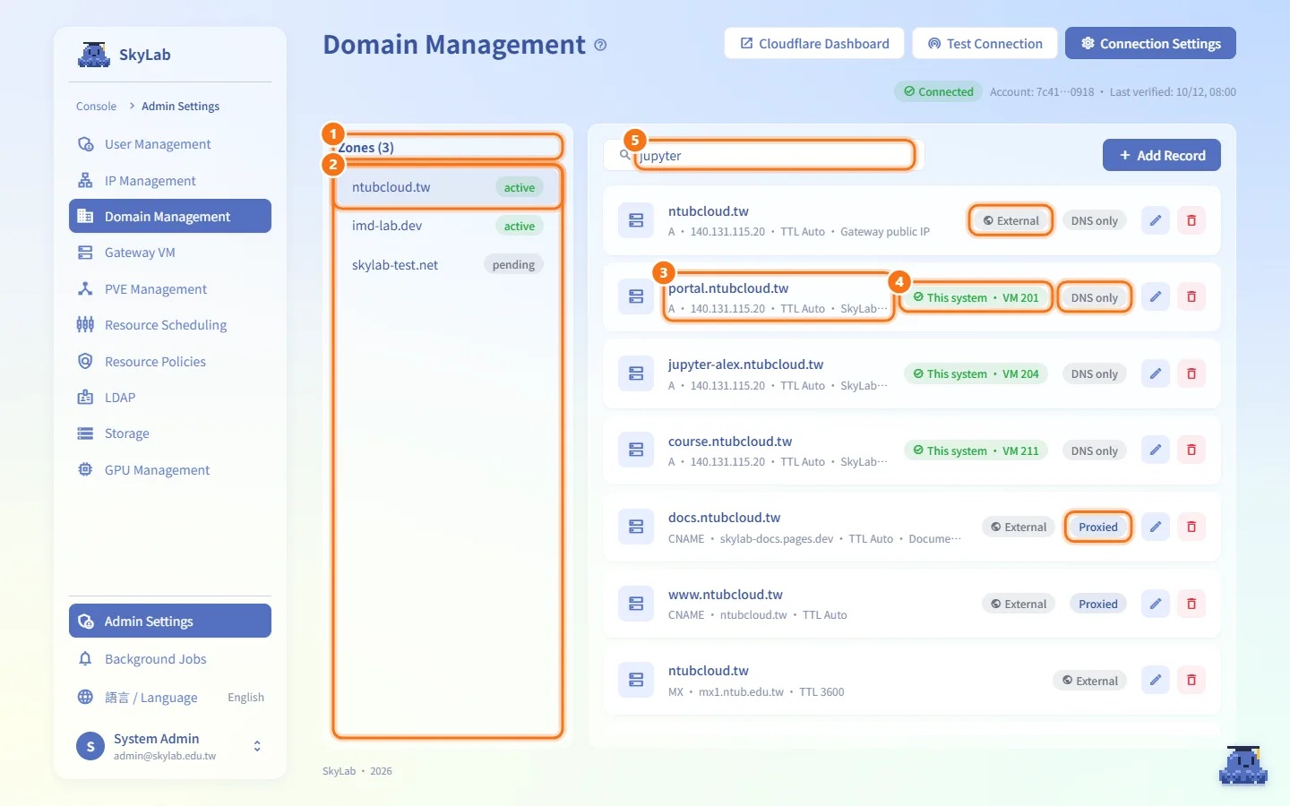Screen dimensions: 1290x806
Task: Navigate to Resource Policies
Action: 170,362
